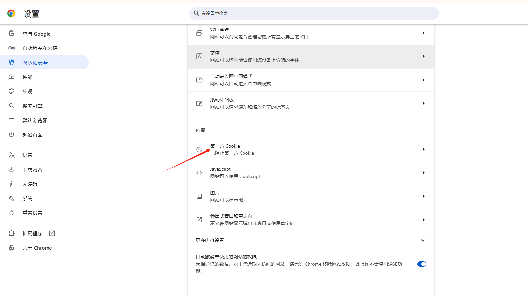Click the shield icon for privacy and security
The height and width of the screenshot is (296, 528).
click(x=11, y=62)
